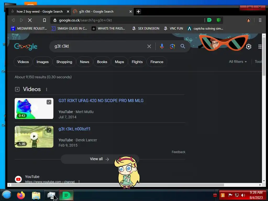
Task: Open the Google apps grid
Action: point(260,47)
